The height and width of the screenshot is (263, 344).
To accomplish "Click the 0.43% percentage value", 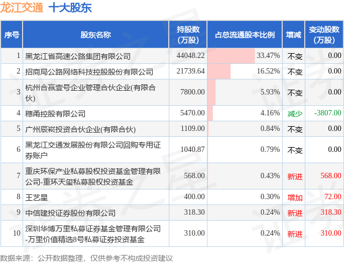I will click(270, 176).
